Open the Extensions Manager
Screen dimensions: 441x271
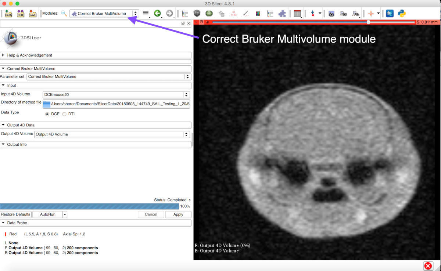point(389,13)
